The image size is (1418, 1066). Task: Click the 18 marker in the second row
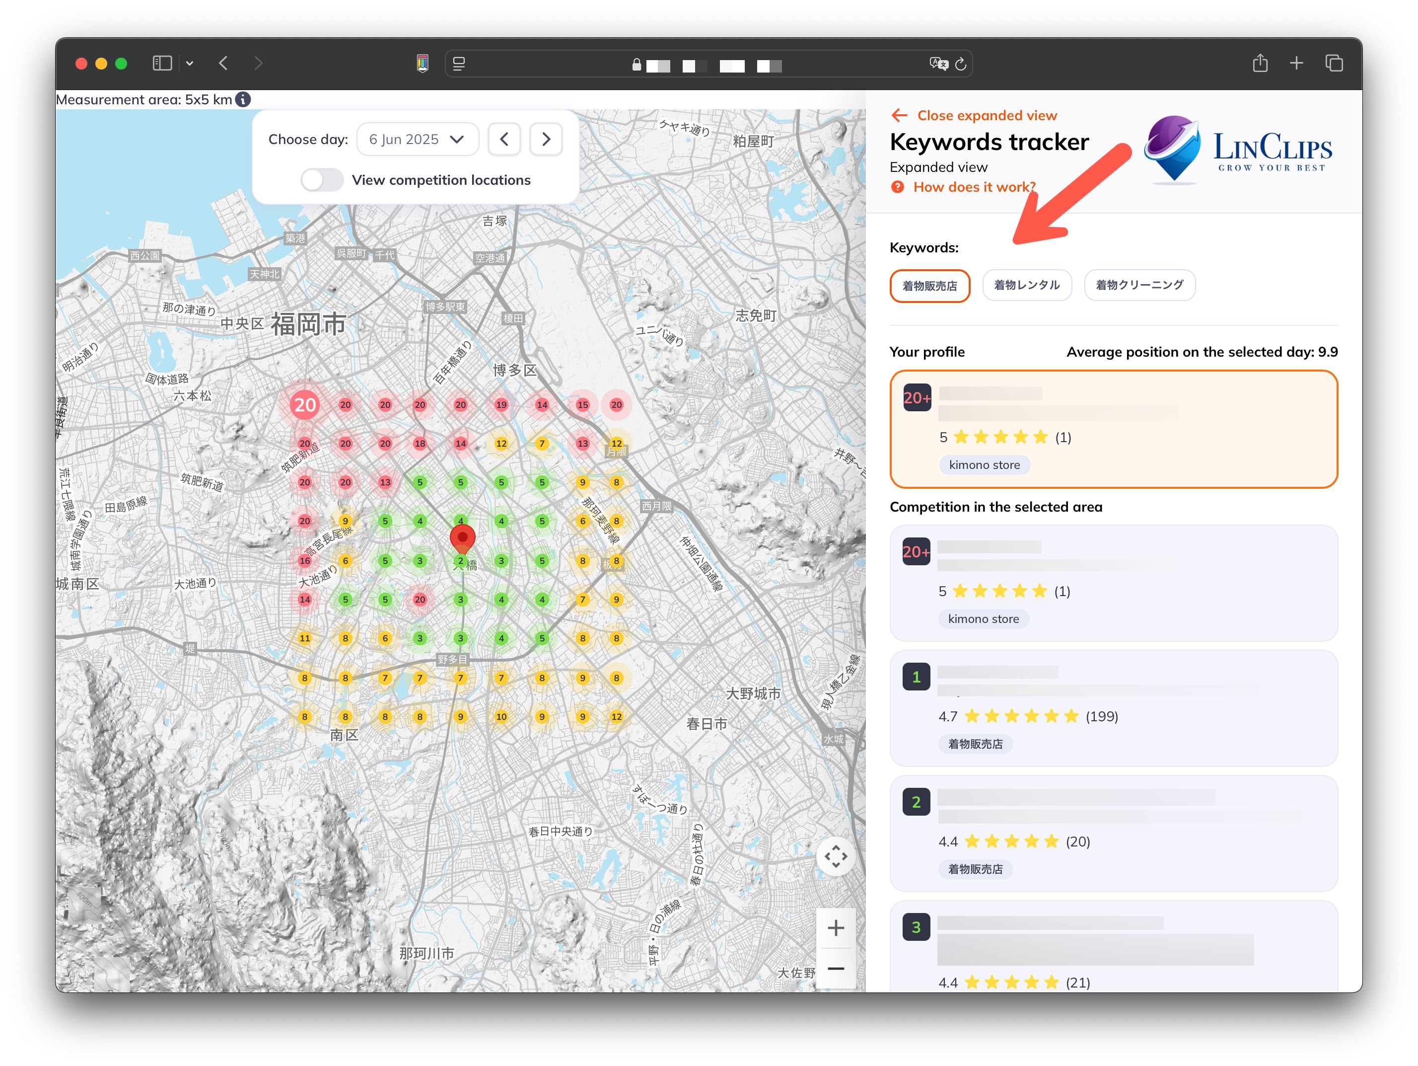point(420,443)
